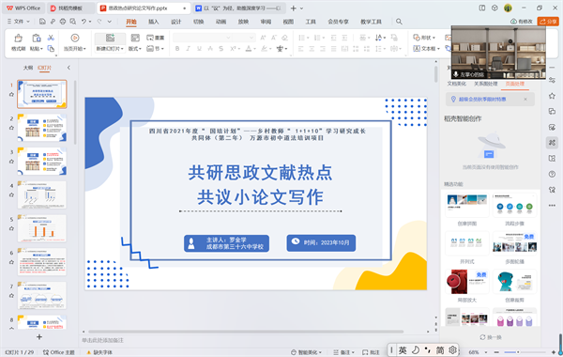Click the add slide plus icon below thumbnails
563x357 pixels.
pyautogui.click(x=39, y=337)
